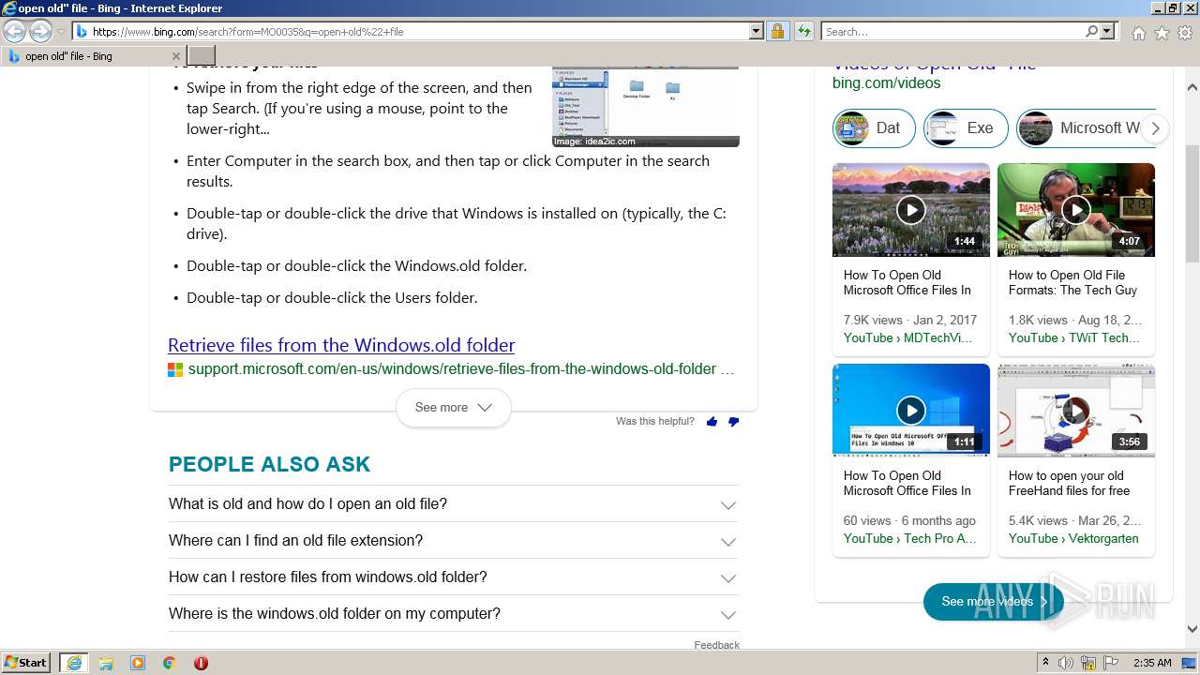
Task: Click the Feedback link
Action: 716,645
